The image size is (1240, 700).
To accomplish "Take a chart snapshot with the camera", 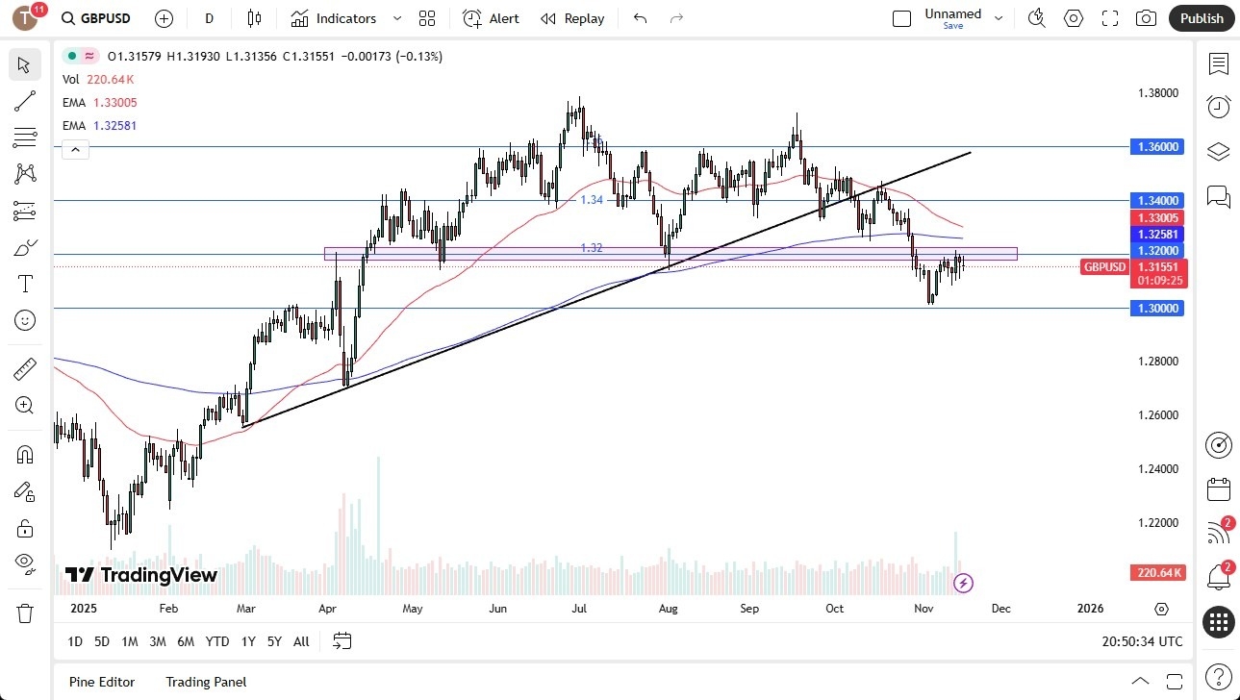I will coord(1146,18).
